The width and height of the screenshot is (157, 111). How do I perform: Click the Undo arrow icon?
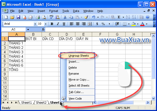[93, 17]
